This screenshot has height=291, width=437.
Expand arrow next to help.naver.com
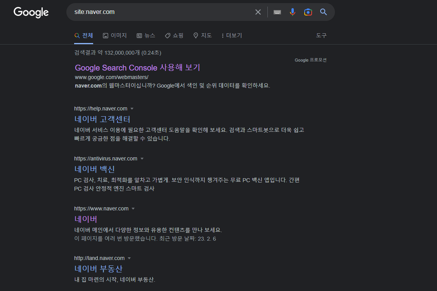132,109
